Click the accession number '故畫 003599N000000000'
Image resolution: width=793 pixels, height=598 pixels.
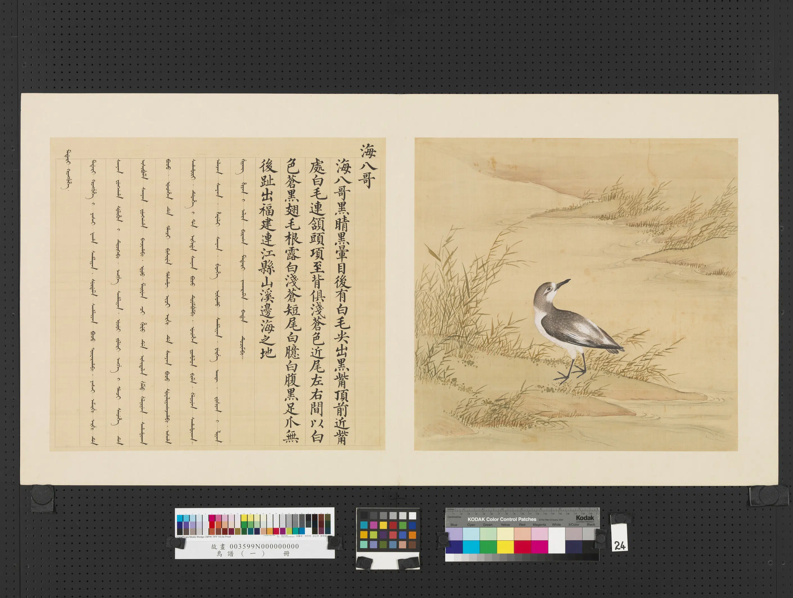point(255,546)
